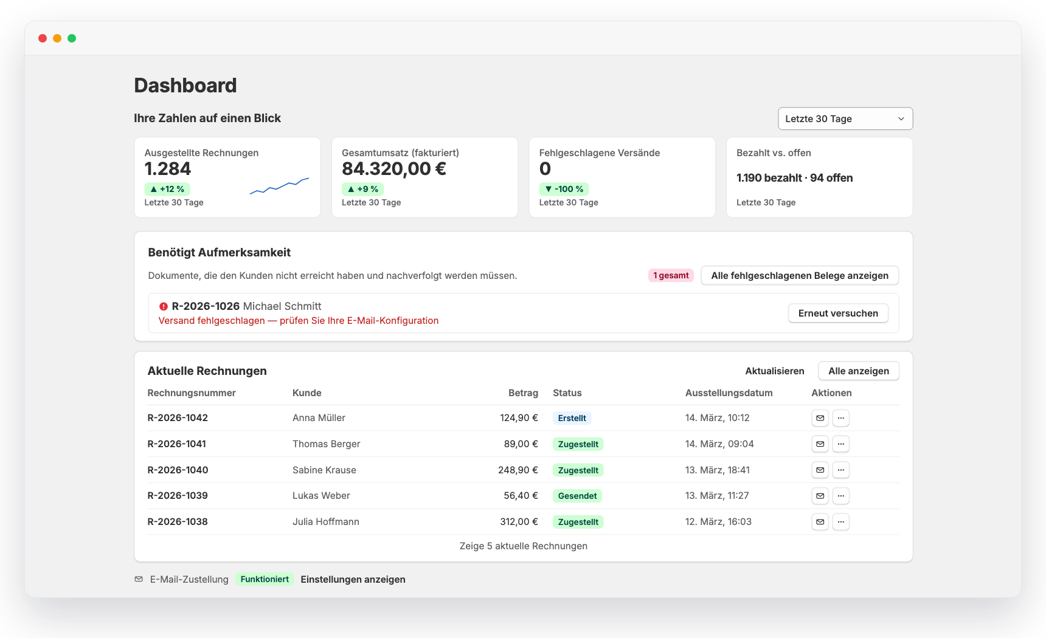Send email for invoice R-2026-1042
Image resolution: width=1046 pixels, height=638 pixels.
pyautogui.click(x=820, y=418)
